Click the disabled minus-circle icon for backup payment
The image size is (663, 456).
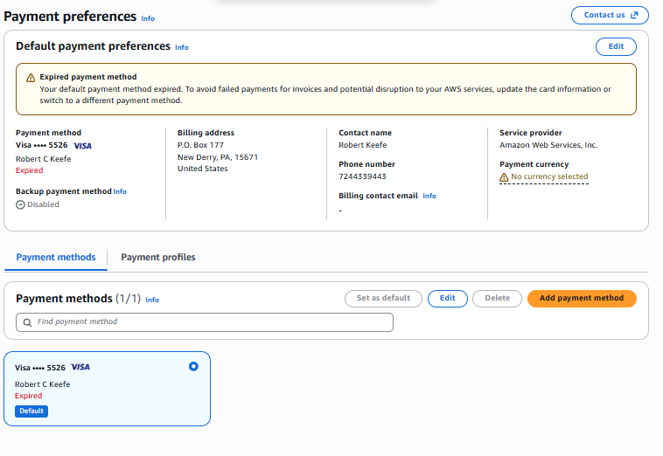pos(20,204)
